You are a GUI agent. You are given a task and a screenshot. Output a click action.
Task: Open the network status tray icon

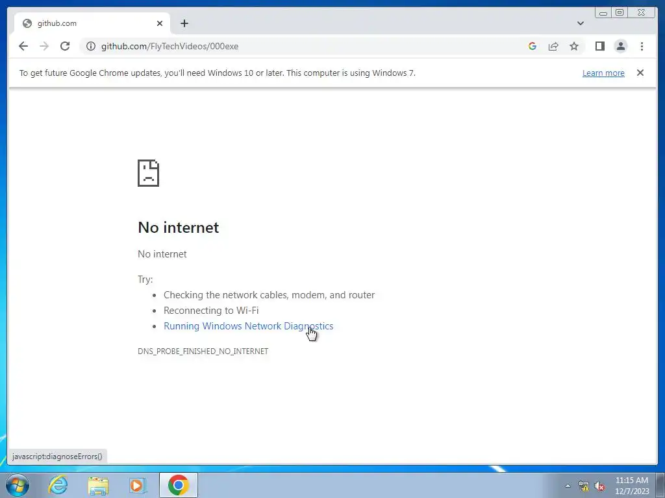pos(584,486)
